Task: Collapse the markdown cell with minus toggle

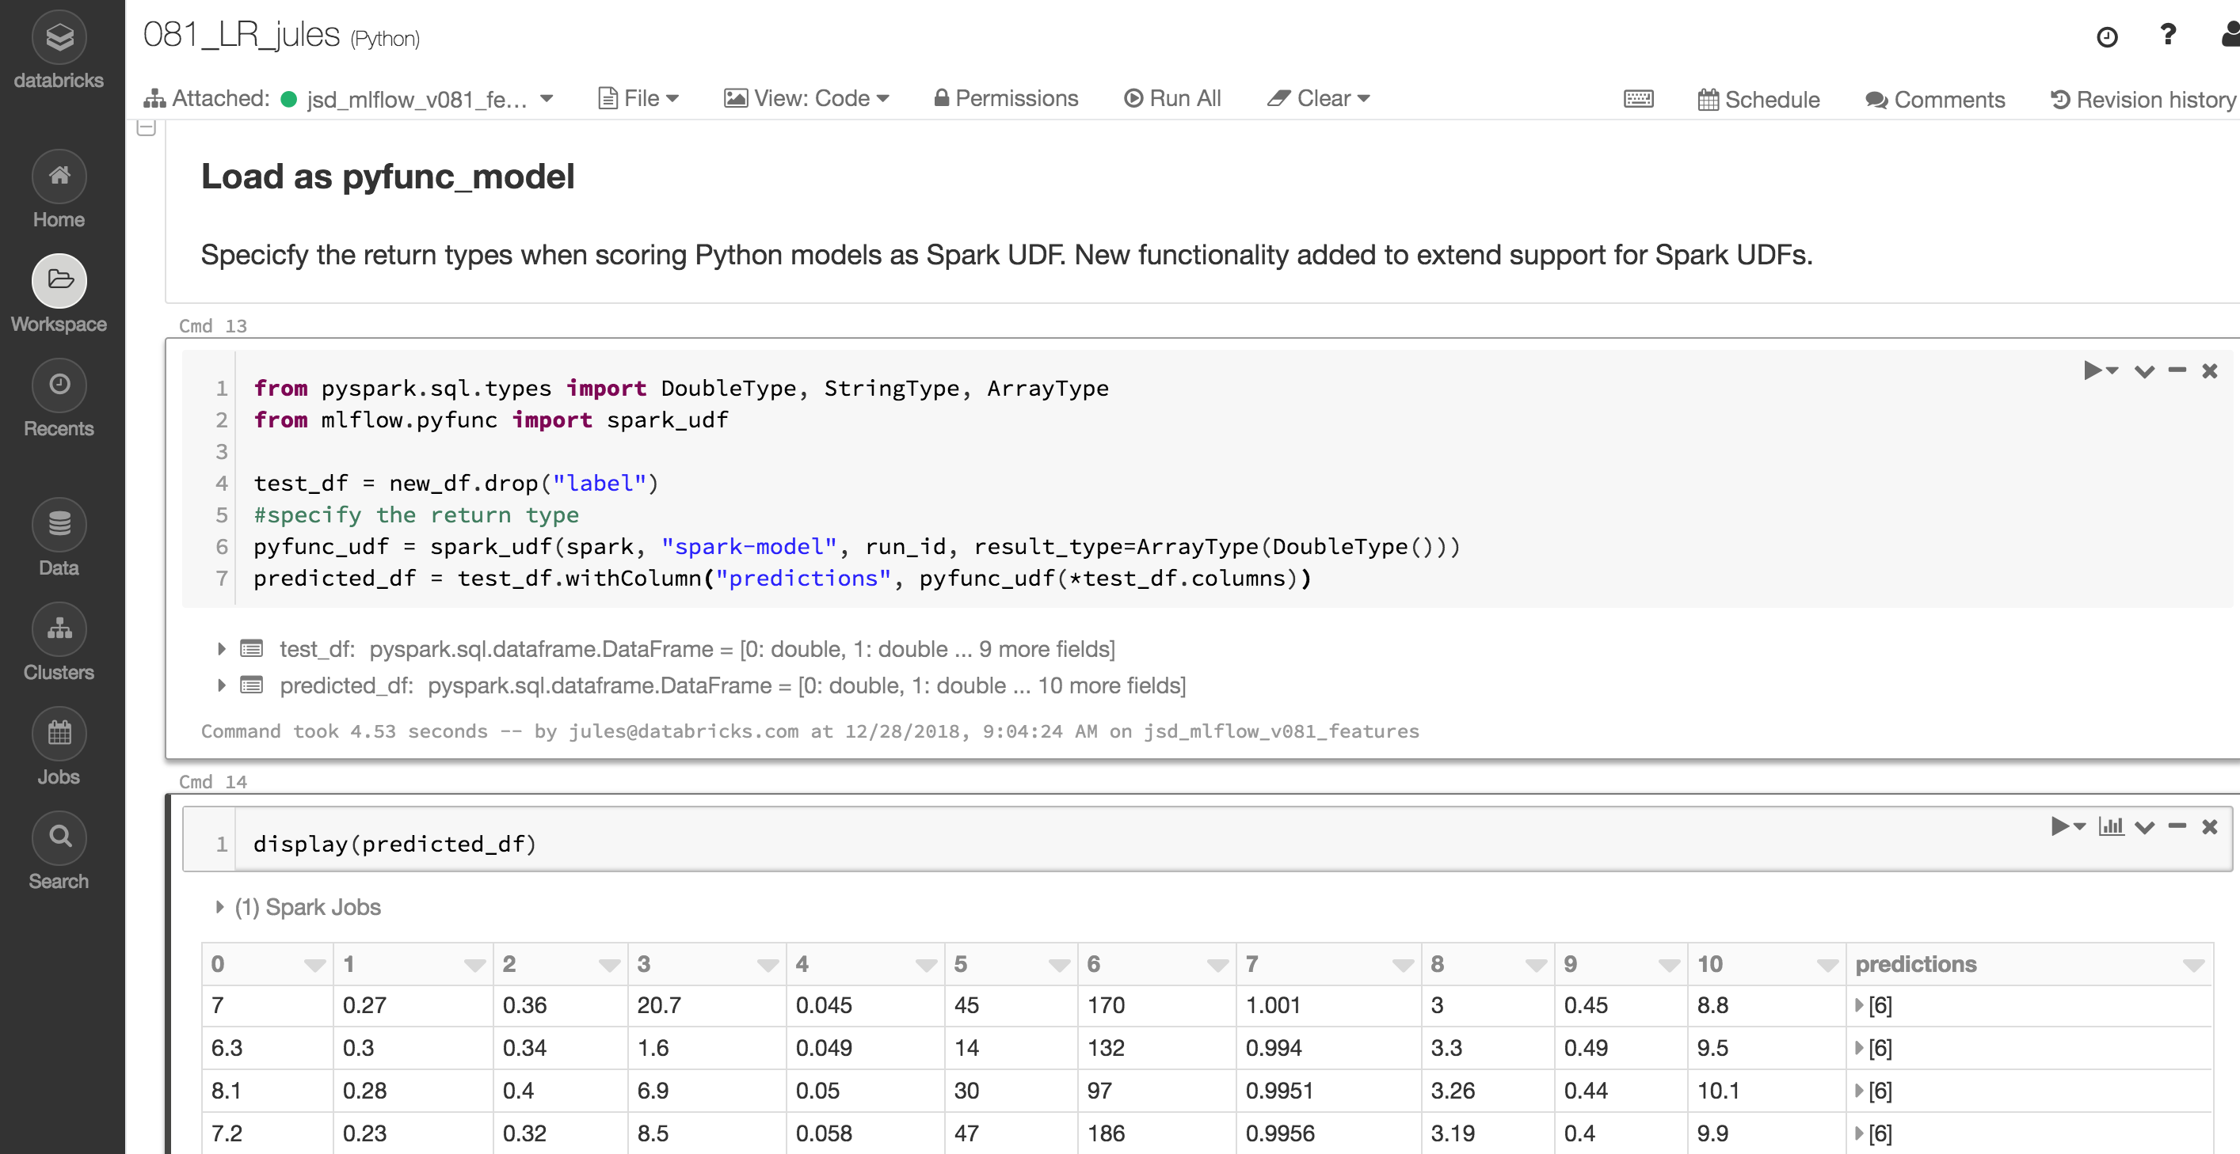Action: coord(146,127)
